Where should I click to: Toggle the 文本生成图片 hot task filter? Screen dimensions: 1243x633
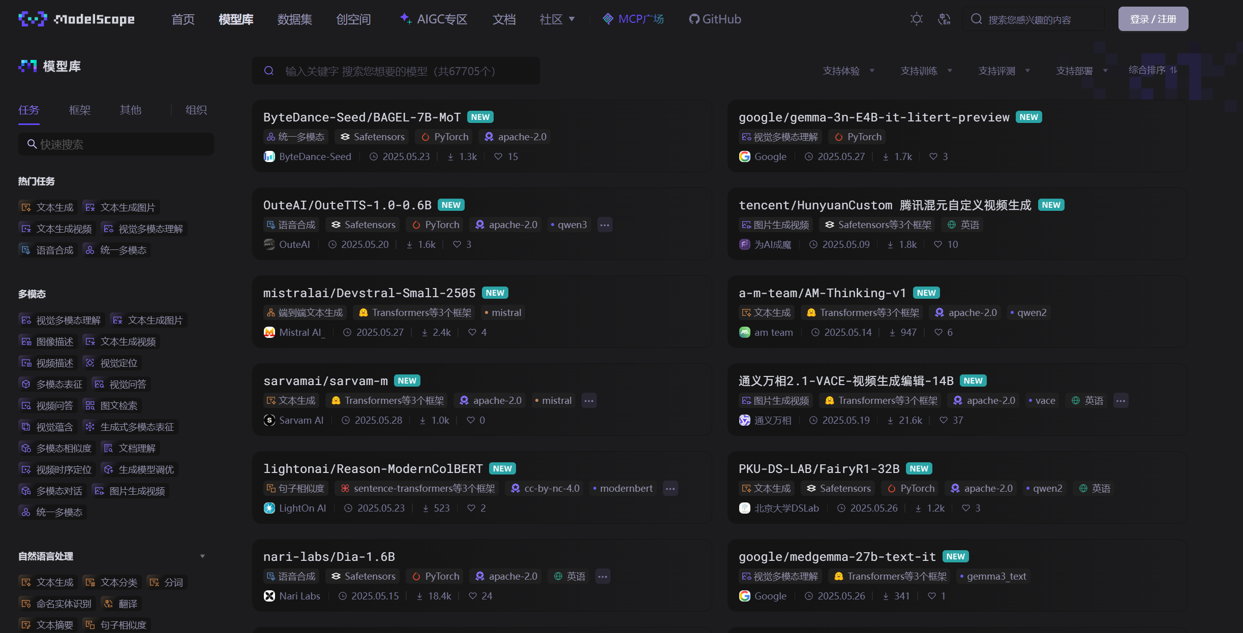[122, 207]
